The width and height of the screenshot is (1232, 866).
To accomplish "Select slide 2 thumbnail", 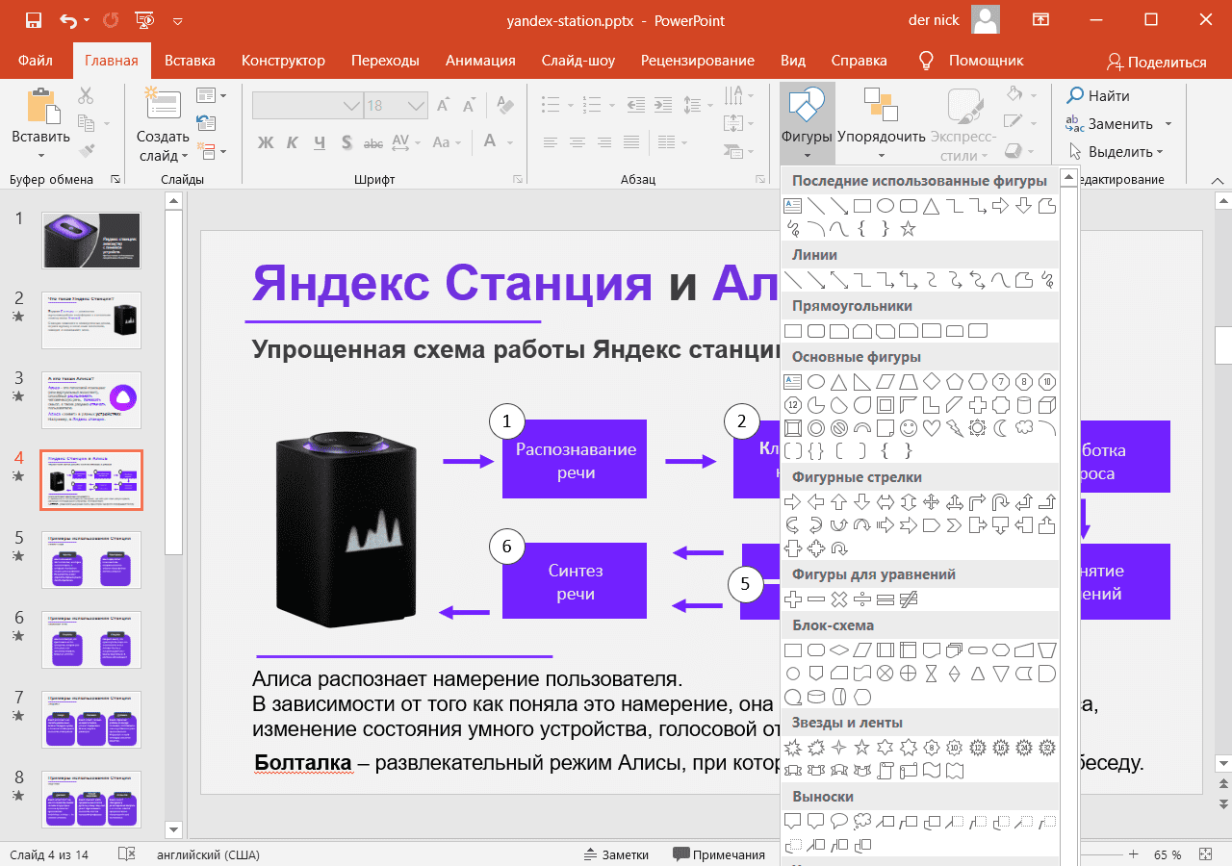I will click(x=91, y=320).
